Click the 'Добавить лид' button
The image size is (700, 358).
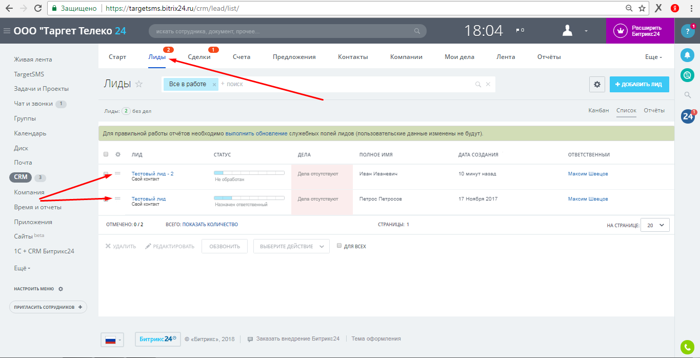639,84
